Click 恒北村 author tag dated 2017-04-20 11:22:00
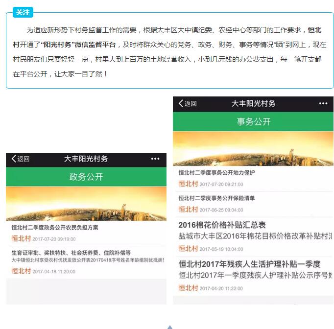The width and height of the screenshot is (334, 329). (x=188, y=288)
